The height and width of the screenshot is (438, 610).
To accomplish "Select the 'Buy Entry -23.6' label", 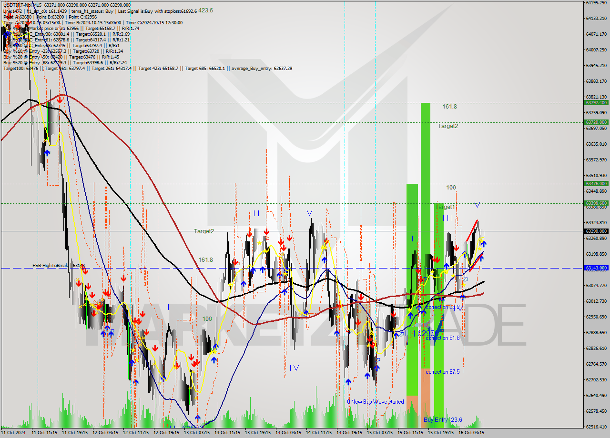I will [443, 420].
